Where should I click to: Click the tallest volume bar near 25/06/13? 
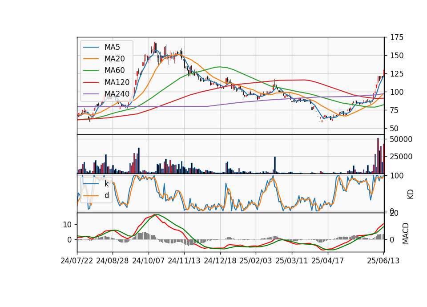pos(378,156)
